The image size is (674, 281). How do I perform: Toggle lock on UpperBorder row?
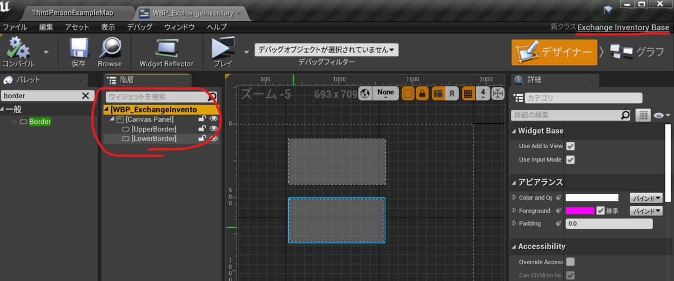click(202, 129)
